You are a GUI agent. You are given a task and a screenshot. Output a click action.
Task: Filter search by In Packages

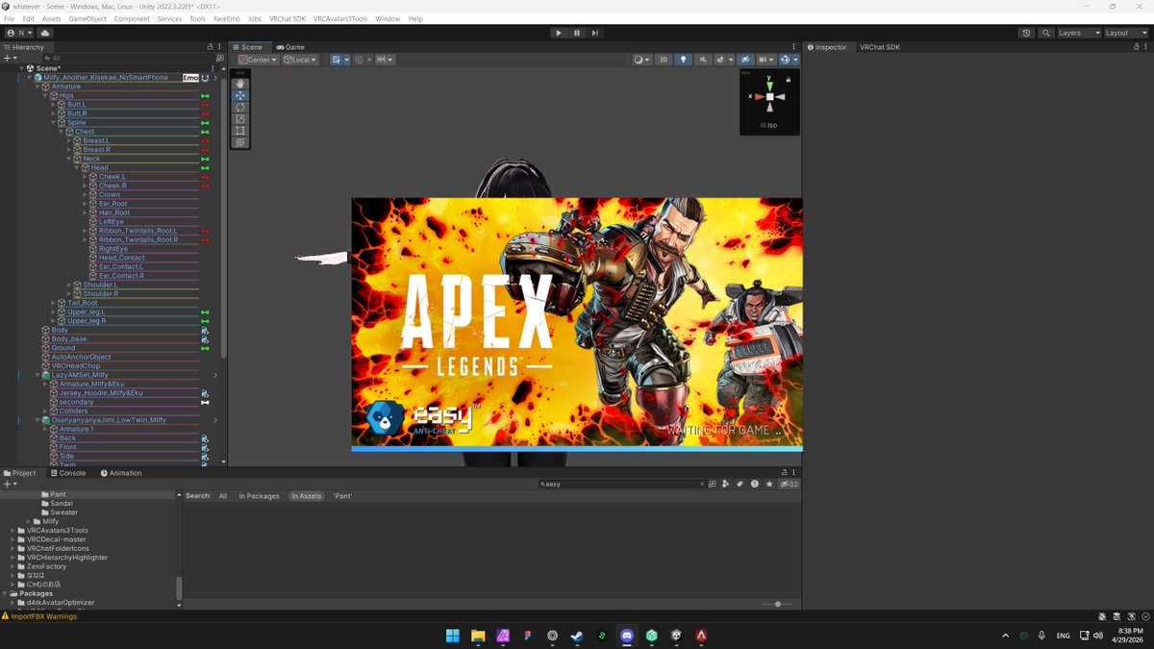(259, 496)
